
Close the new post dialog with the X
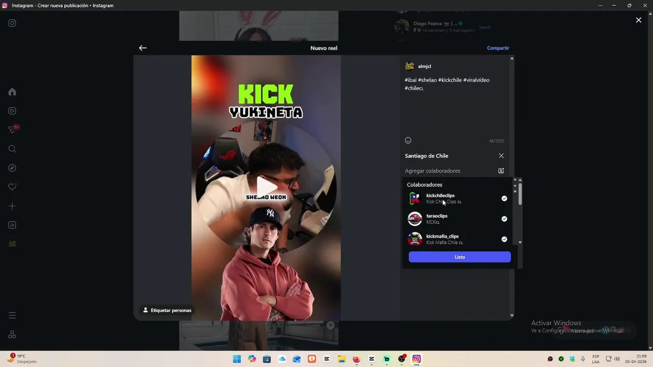[x=639, y=20]
